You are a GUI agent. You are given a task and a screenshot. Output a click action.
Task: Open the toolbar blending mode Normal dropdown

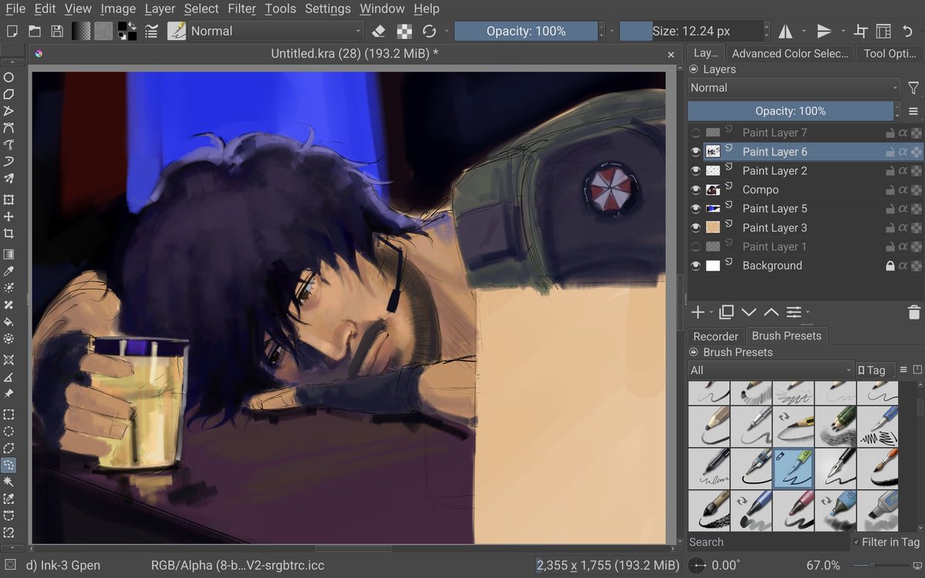276,31
